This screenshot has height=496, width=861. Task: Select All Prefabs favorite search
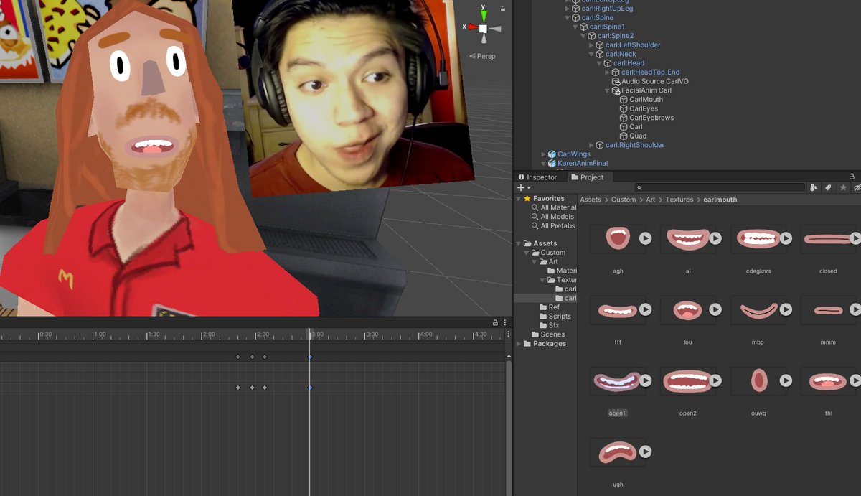(552, 225)
